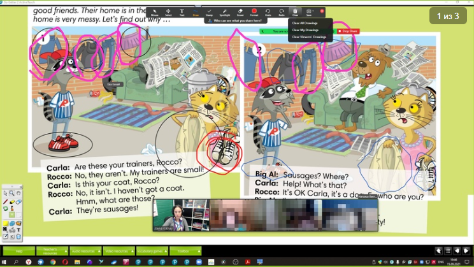Select the red pen tool in palette

point(5,201)
